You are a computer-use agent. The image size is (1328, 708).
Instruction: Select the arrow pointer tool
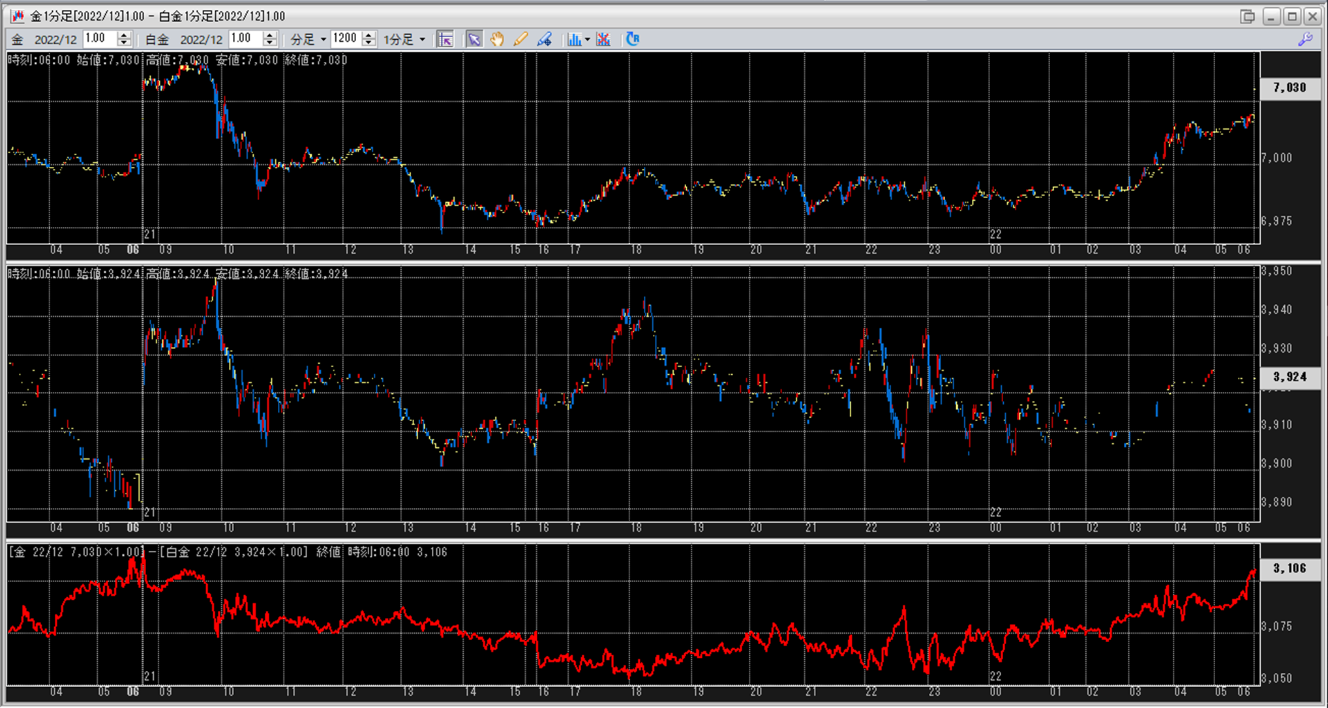(x=474, y=39)
